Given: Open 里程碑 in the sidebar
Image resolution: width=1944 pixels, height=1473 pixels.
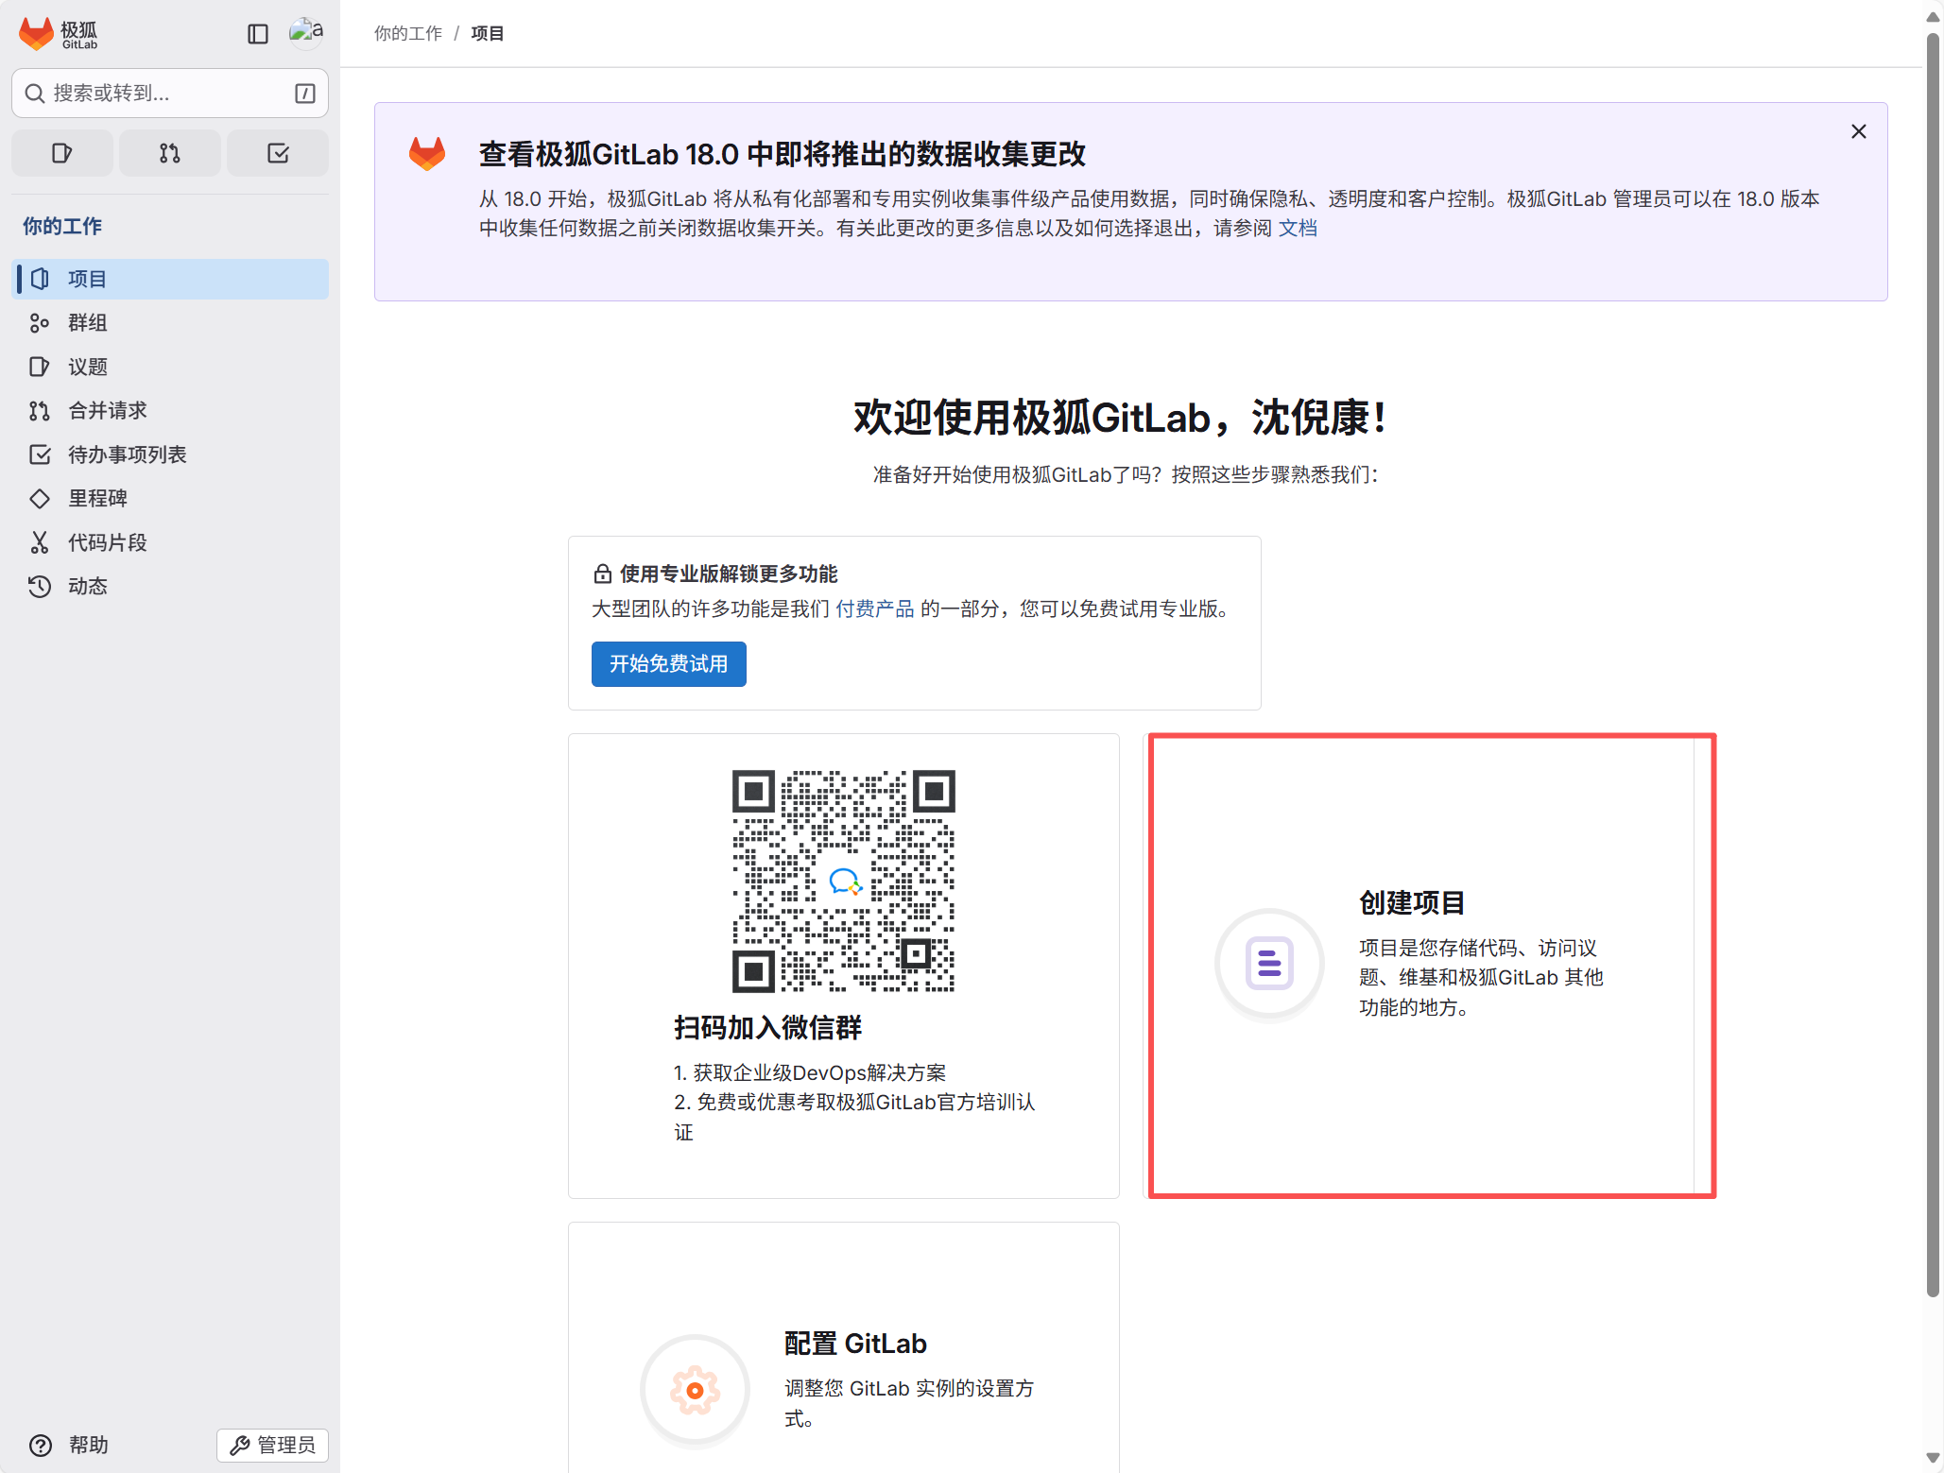Looking at the screenshot, I should coord(170,499).
